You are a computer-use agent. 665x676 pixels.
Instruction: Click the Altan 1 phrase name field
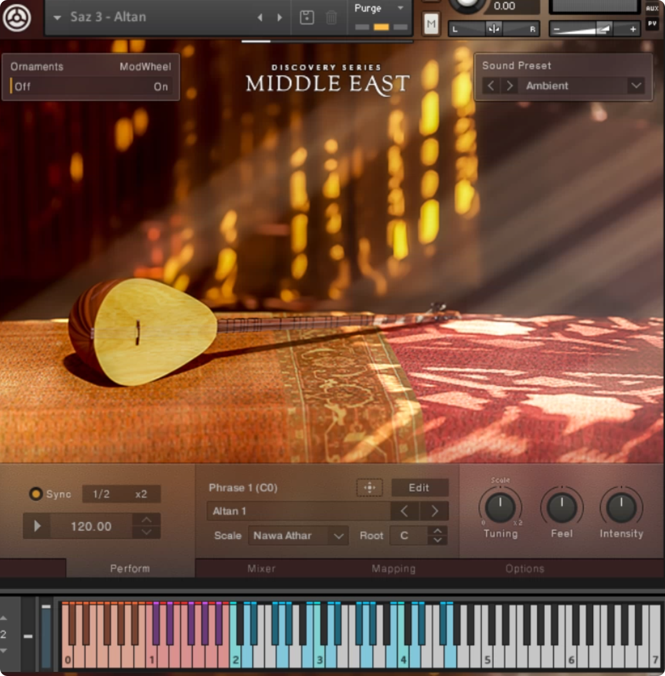pyautogui.click(x=298, y=511)
